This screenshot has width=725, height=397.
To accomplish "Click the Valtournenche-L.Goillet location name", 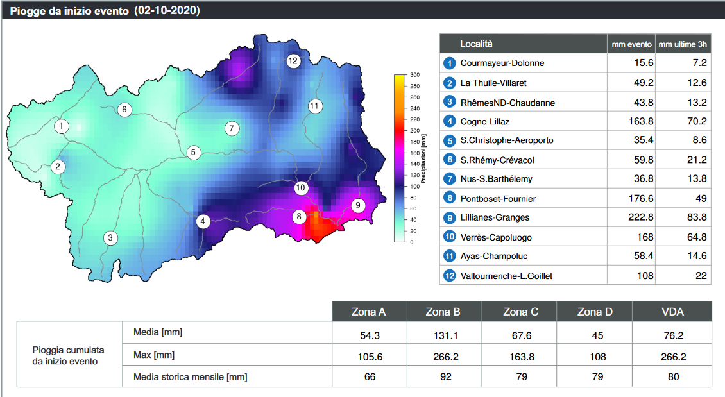I will 506,276.
